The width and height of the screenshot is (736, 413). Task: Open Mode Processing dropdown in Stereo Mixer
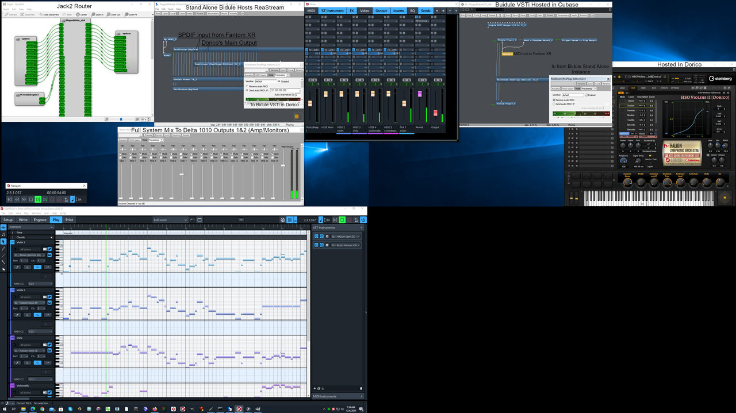coord(155,140)
